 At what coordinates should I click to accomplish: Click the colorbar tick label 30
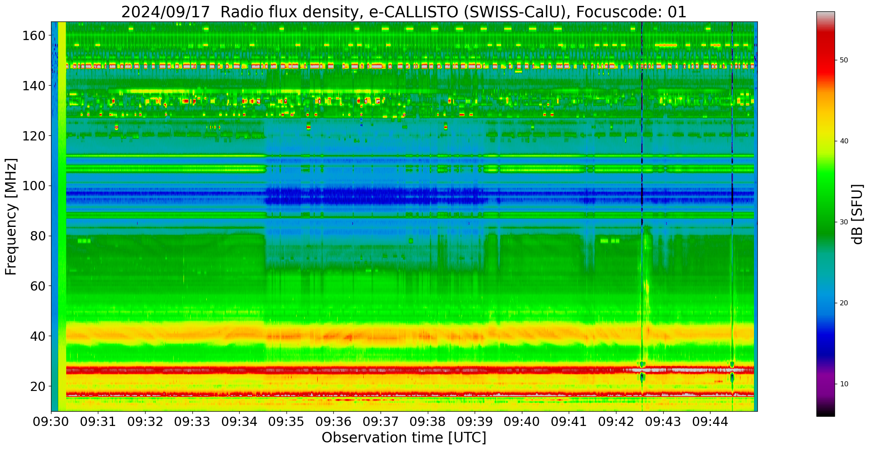(844, 222)
